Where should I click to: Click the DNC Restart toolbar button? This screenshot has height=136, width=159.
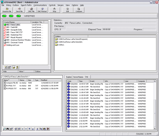pyautogui.click(x=42, y=10)
